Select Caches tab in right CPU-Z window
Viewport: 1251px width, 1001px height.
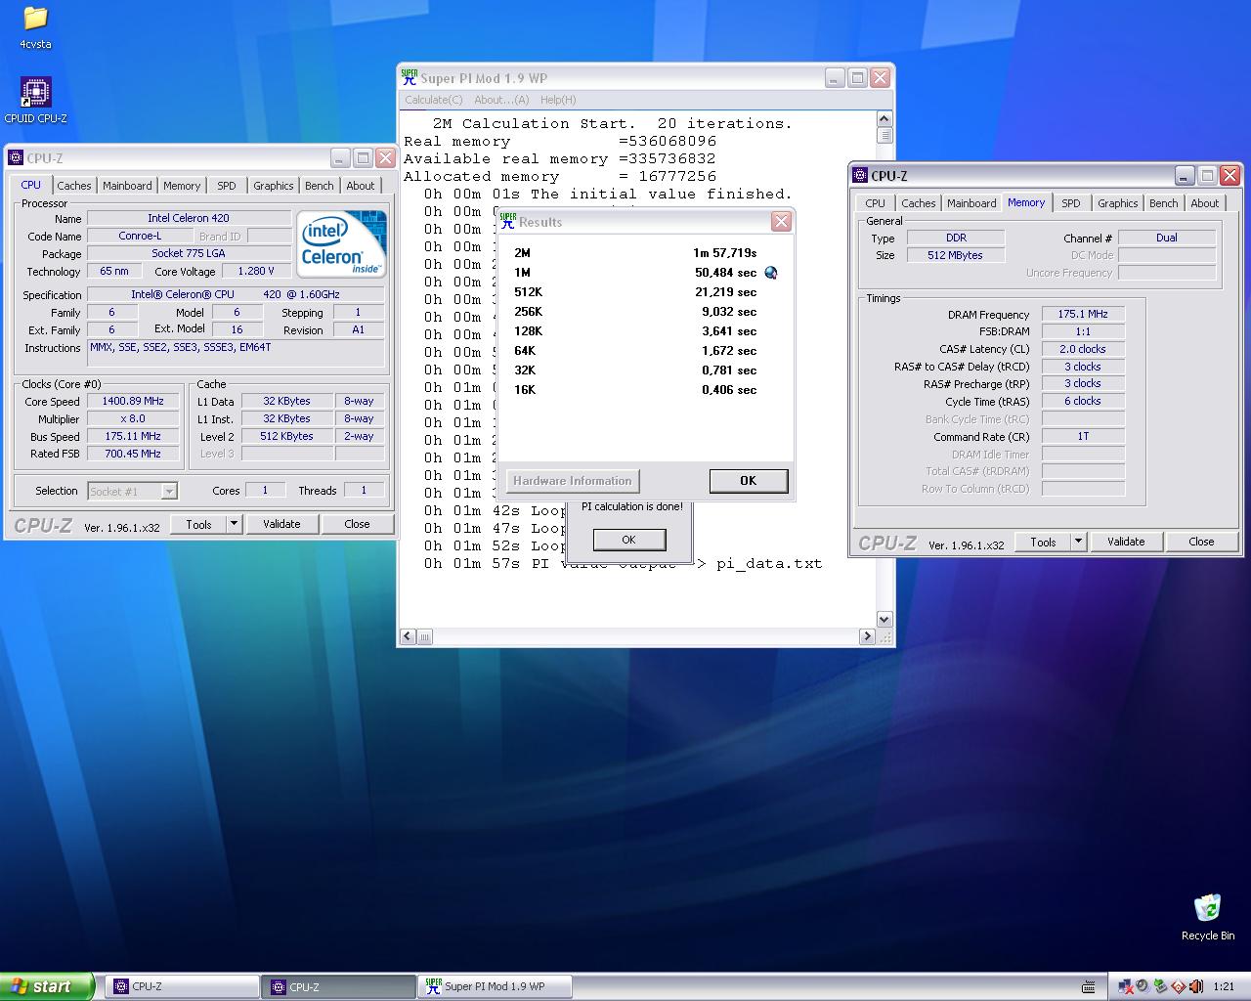point(918,203)
